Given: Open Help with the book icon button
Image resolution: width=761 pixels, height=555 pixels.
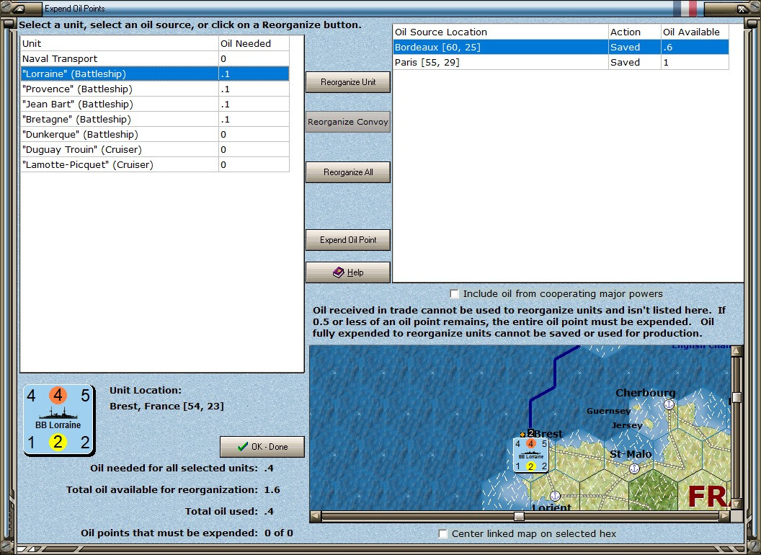Looking at the screenshot, I should 348,272.
